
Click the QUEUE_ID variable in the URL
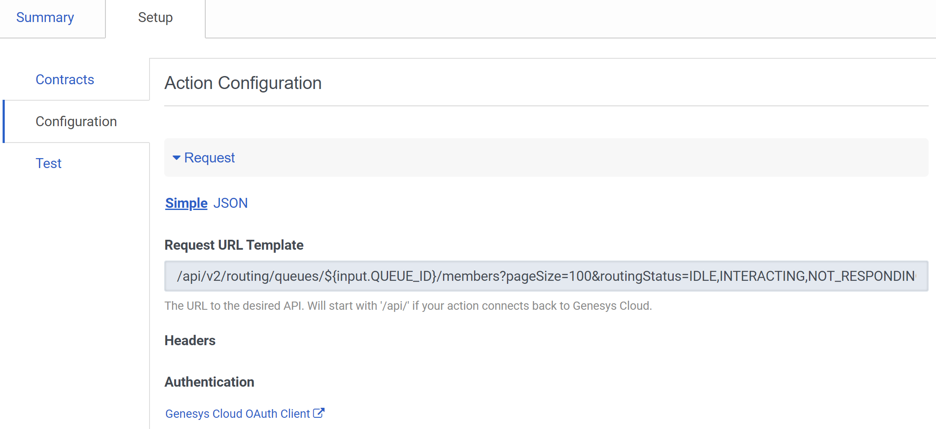point(403,276)
